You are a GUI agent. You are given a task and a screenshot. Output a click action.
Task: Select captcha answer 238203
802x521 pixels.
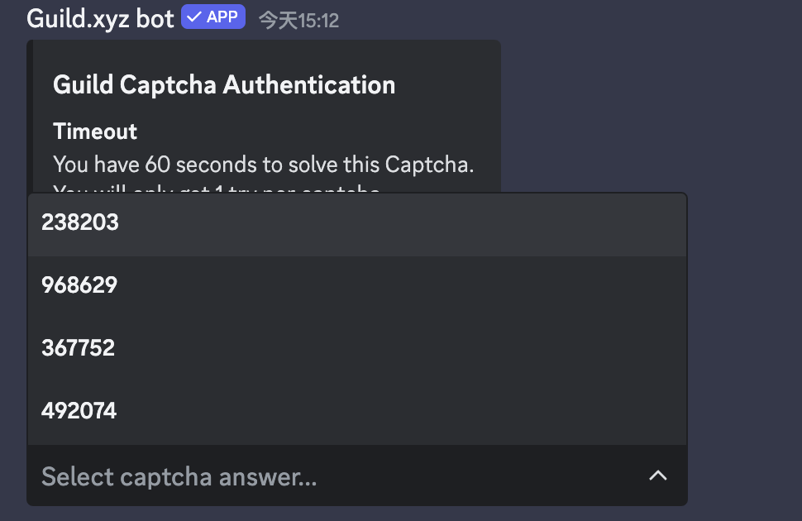click(x=80, y=222)
